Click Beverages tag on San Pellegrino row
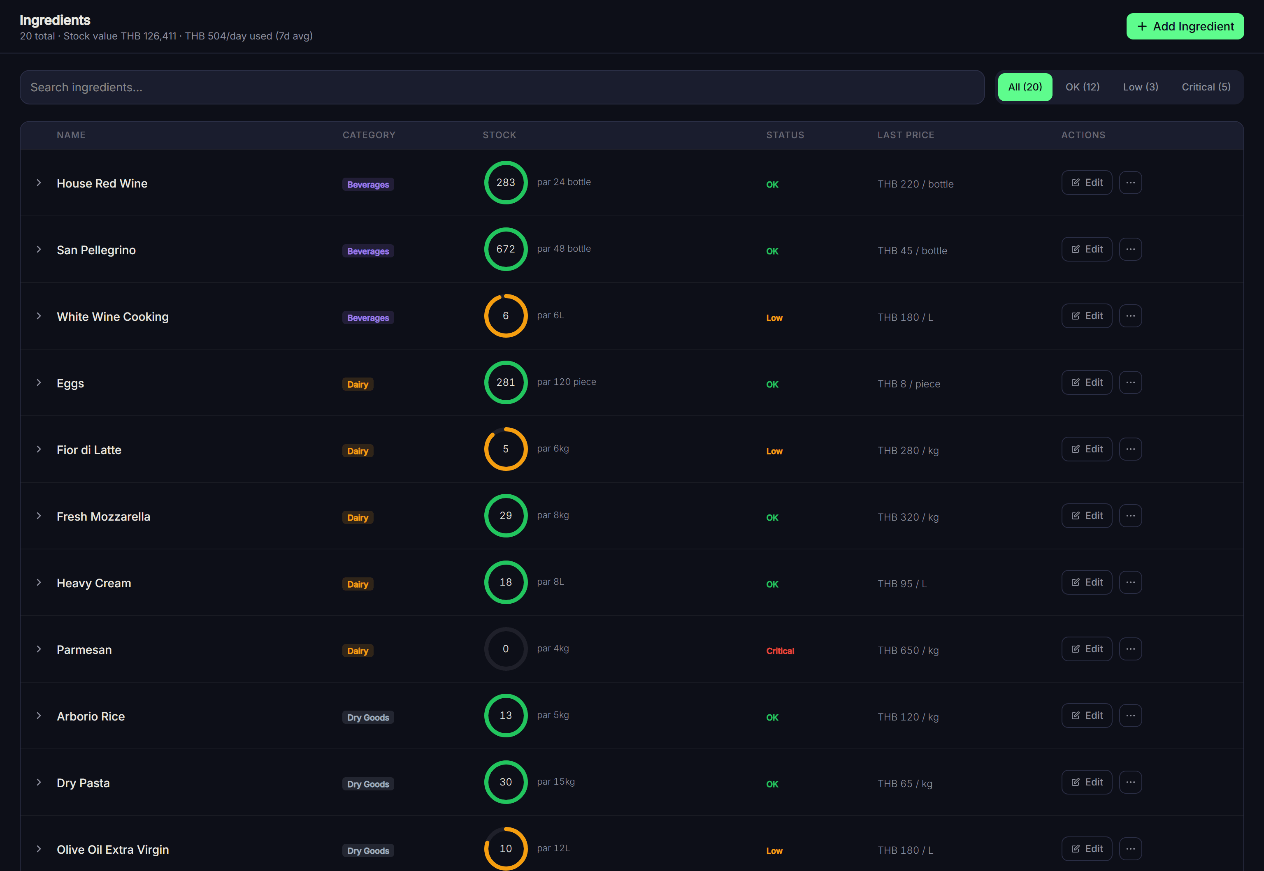1264x871 pixels. click(368, 251)
